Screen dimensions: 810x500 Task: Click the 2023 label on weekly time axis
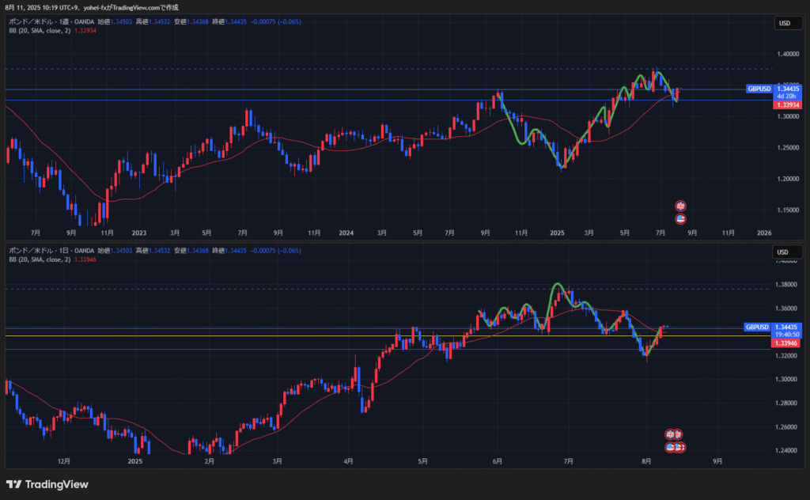point(139,233)
